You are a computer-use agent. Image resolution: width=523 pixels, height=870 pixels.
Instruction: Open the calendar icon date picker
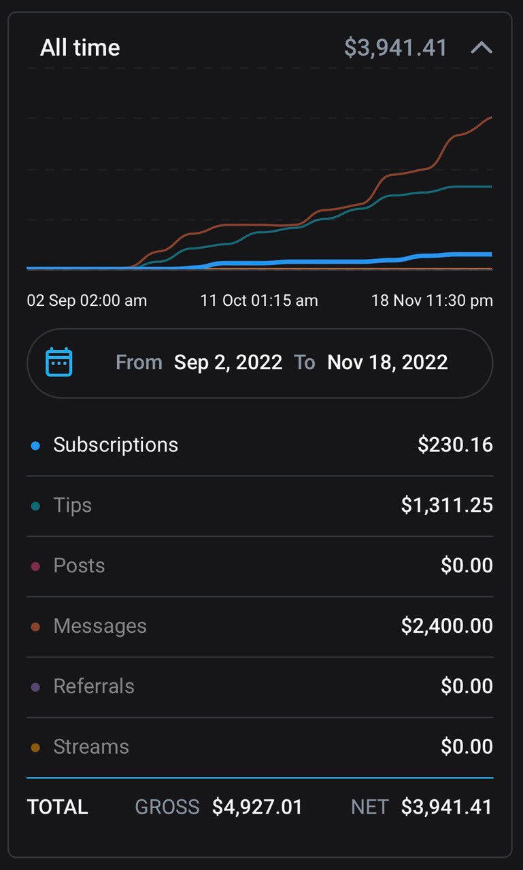[59, 362]
